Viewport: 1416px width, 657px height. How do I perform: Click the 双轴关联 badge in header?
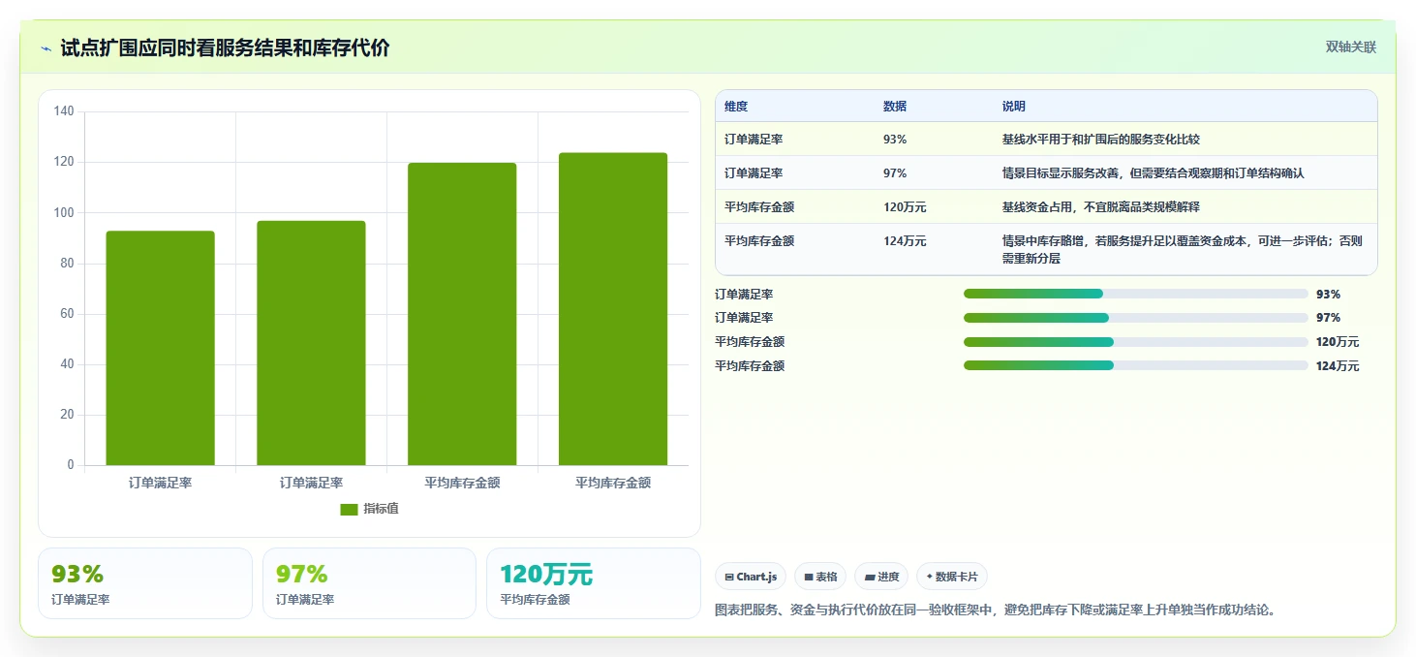coord(1351,47)
